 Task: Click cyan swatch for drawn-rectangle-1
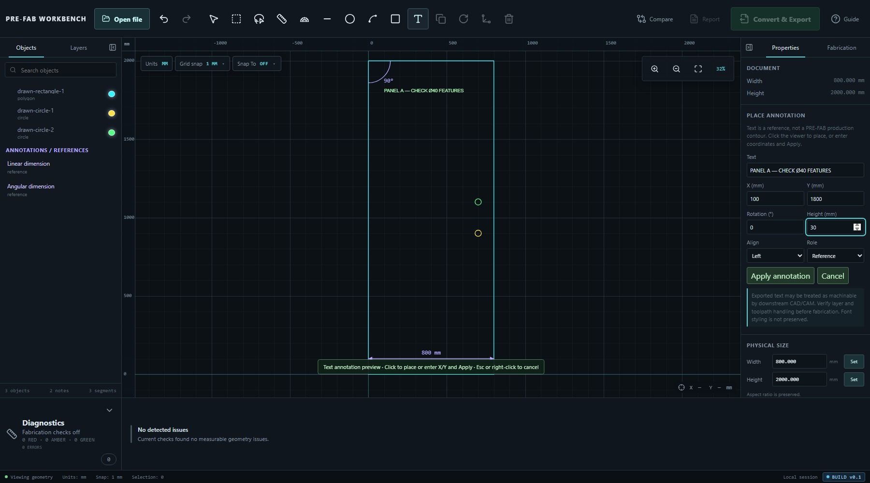[112, 94]
